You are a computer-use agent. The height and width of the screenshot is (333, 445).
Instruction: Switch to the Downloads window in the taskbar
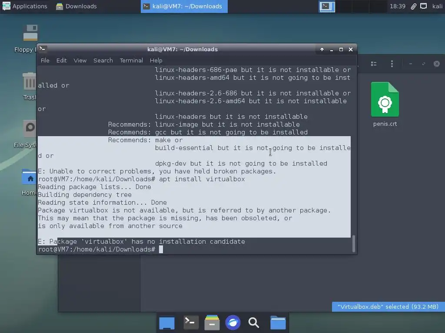coord(76,6)
